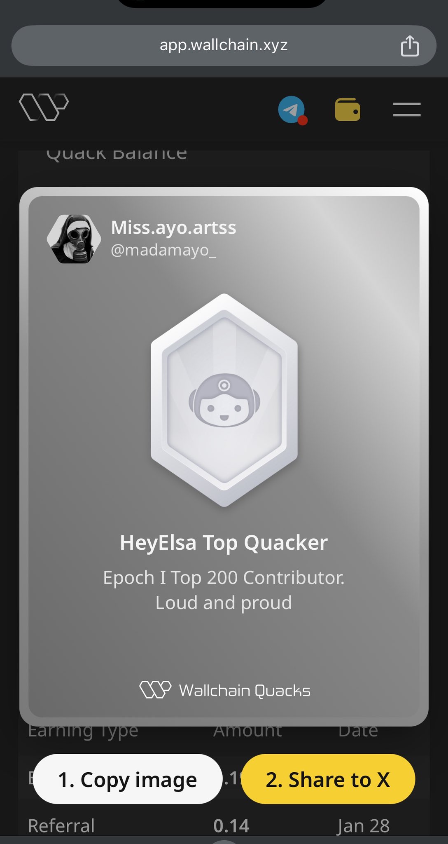Click the 0.14 amount value
Image resolution: width=448 pixels, height=844 pixels.
[231, 826]
